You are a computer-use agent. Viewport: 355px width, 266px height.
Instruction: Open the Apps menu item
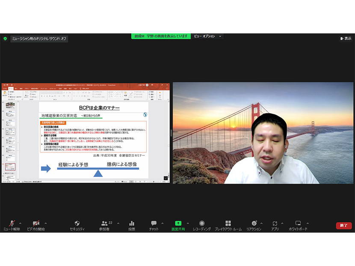pos(275,224)
